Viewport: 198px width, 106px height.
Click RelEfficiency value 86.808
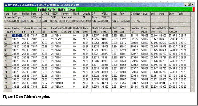click(x=164, y=79)
